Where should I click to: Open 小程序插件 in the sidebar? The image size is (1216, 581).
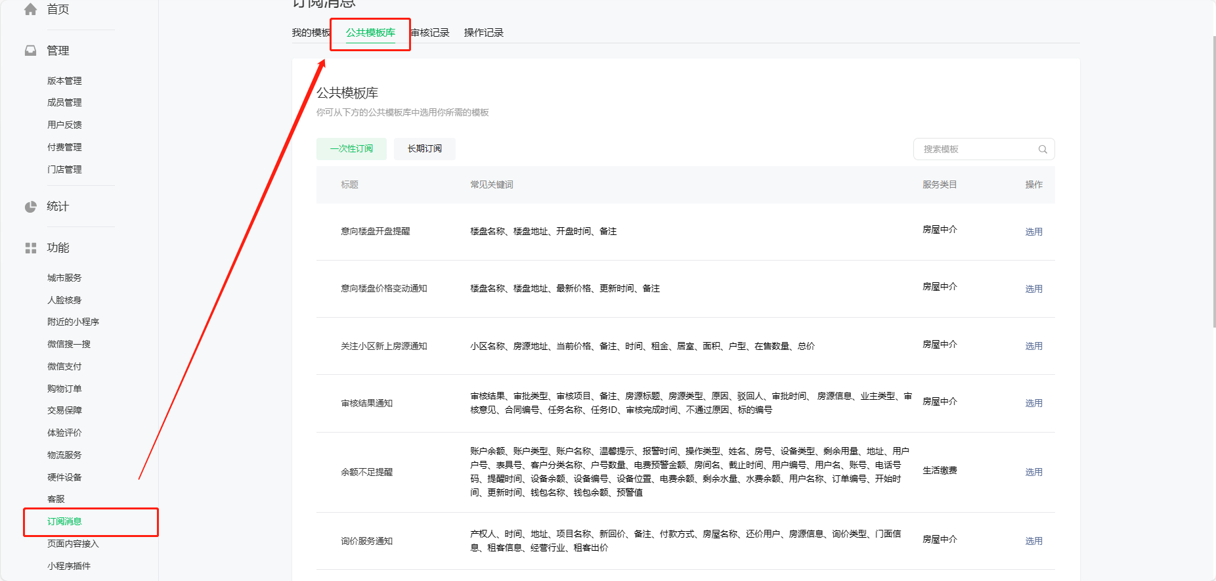tap(69, 566)
